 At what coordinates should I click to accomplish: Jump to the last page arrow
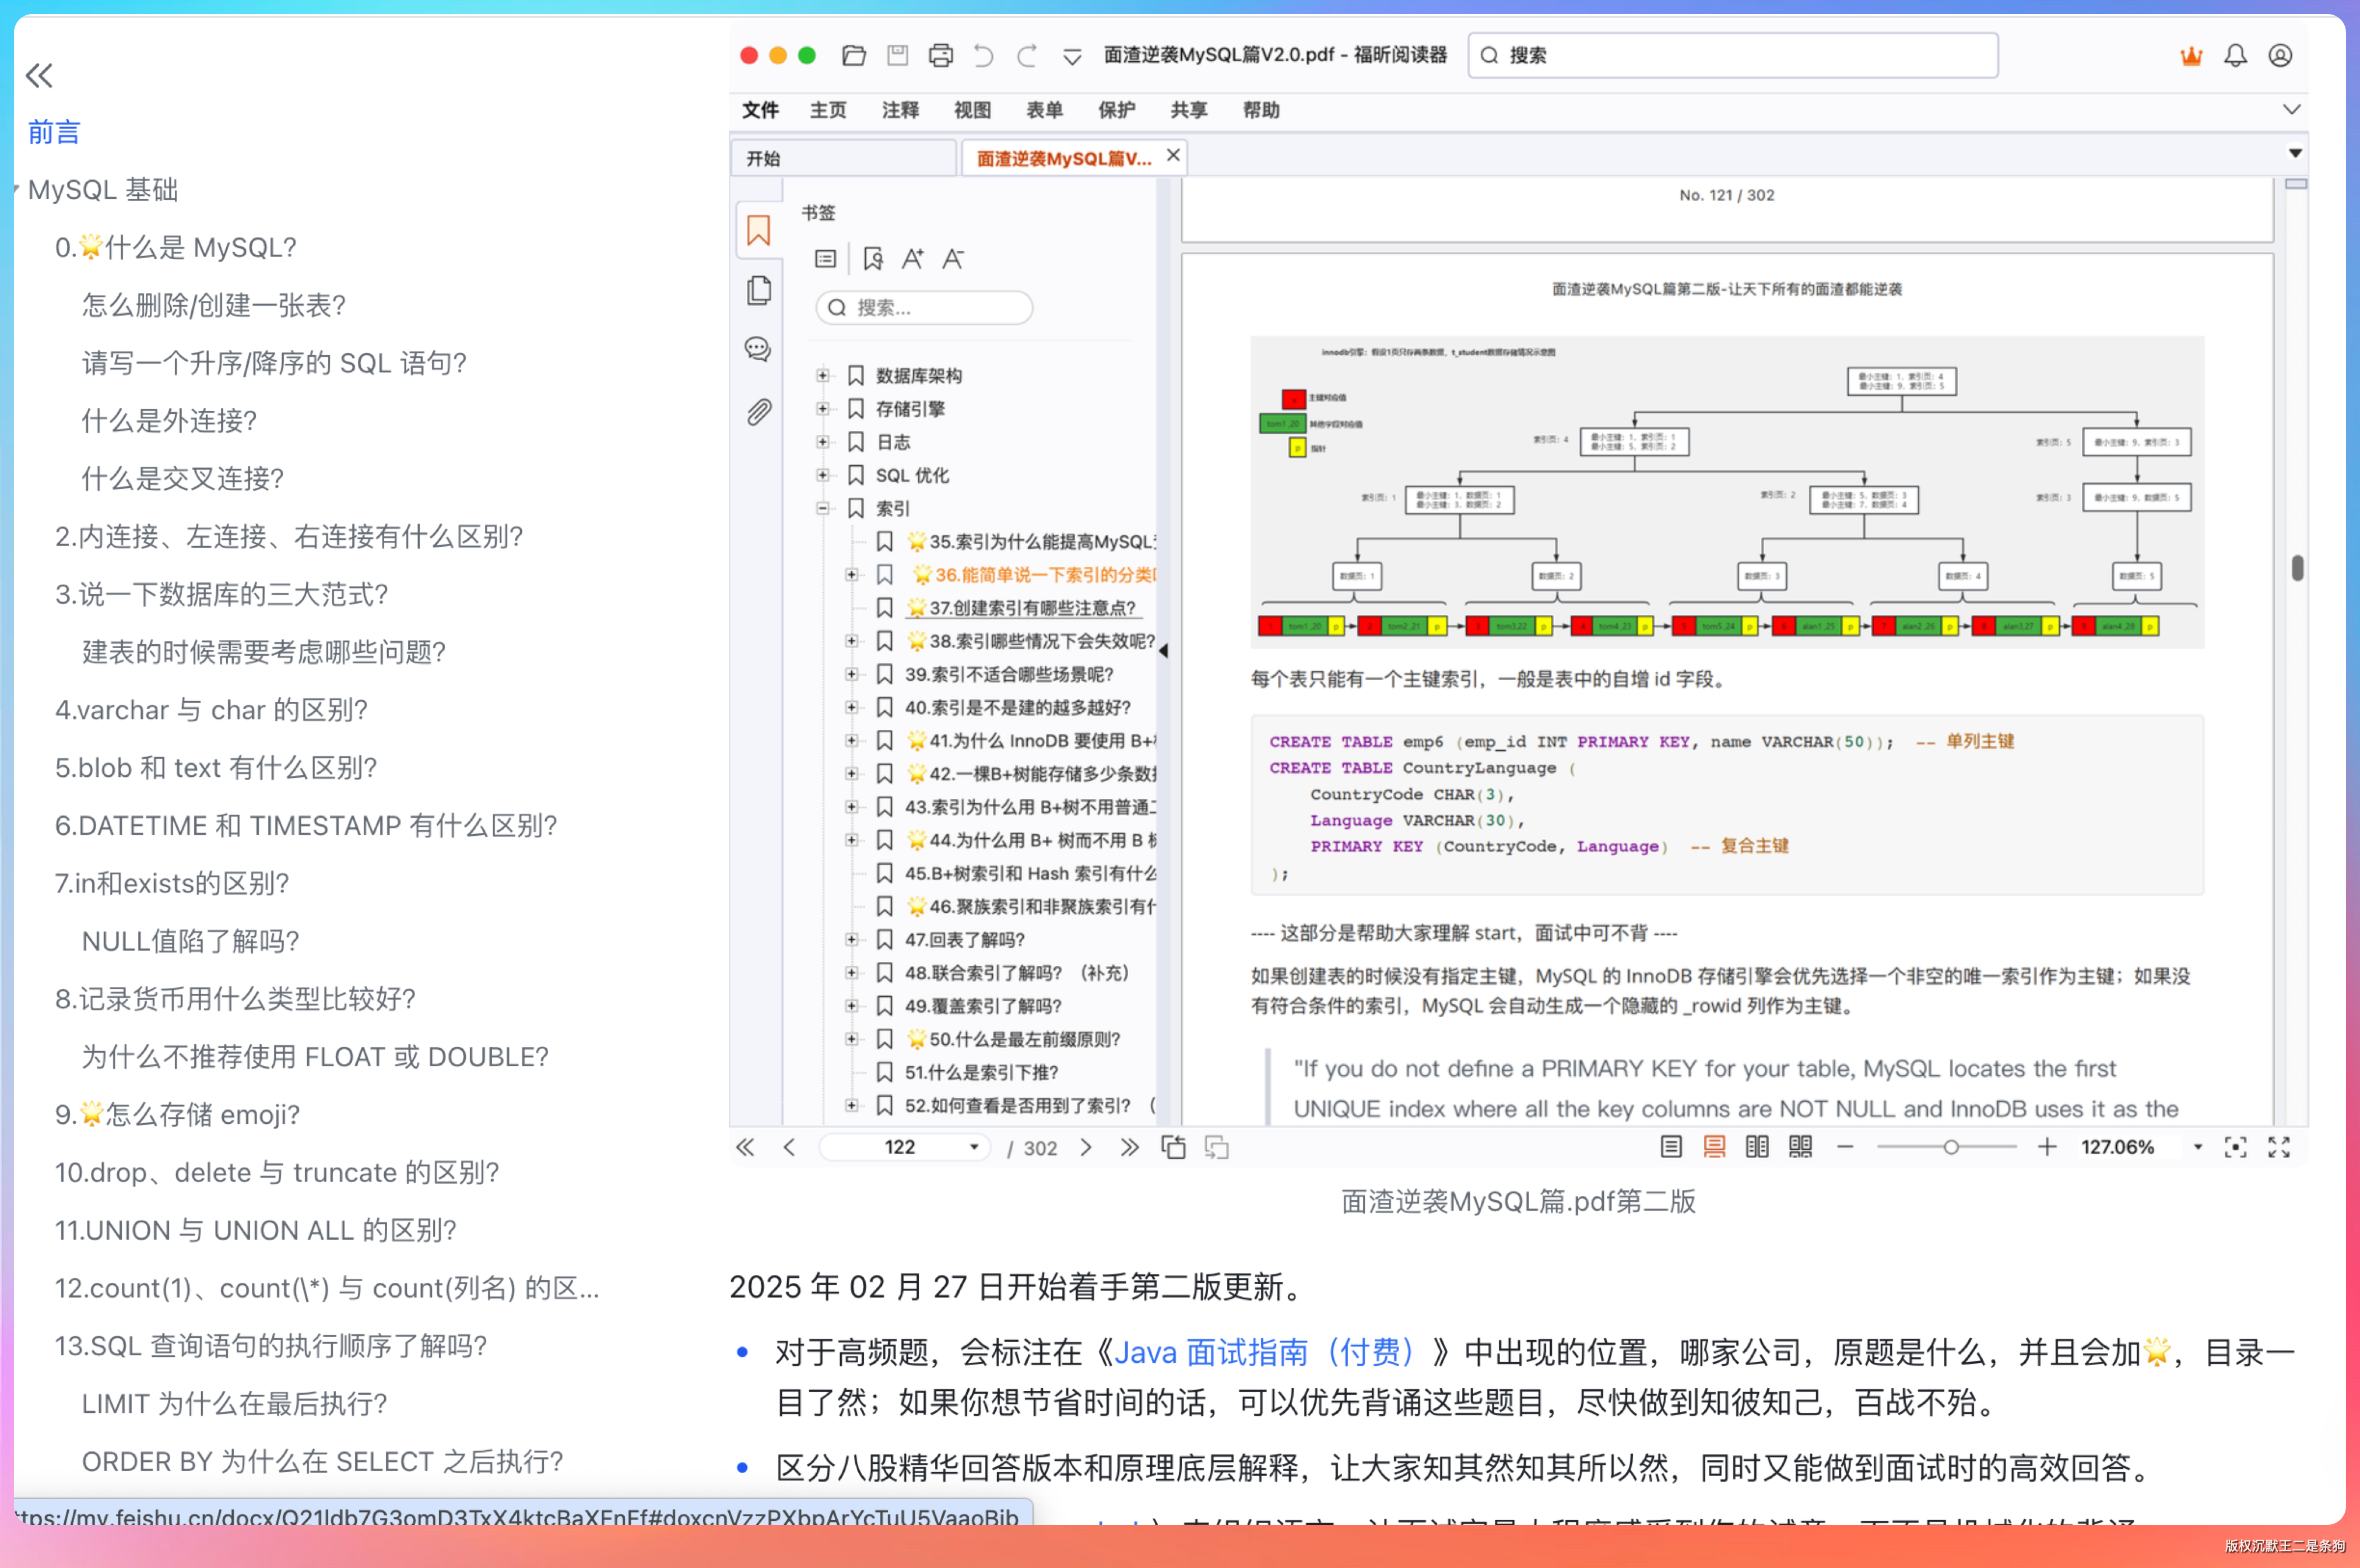coord(1129,1147)
